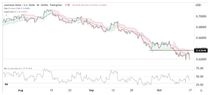Screen dimensions: 211x95
Task: Click the pink equals badge icon
Action: coord(69,5)
